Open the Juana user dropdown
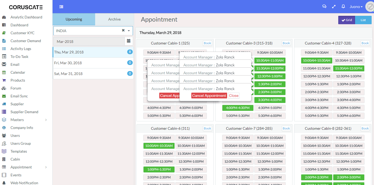The height and width of the screenshot is (185, 374). pyautogui.click(x=356, y=7)
